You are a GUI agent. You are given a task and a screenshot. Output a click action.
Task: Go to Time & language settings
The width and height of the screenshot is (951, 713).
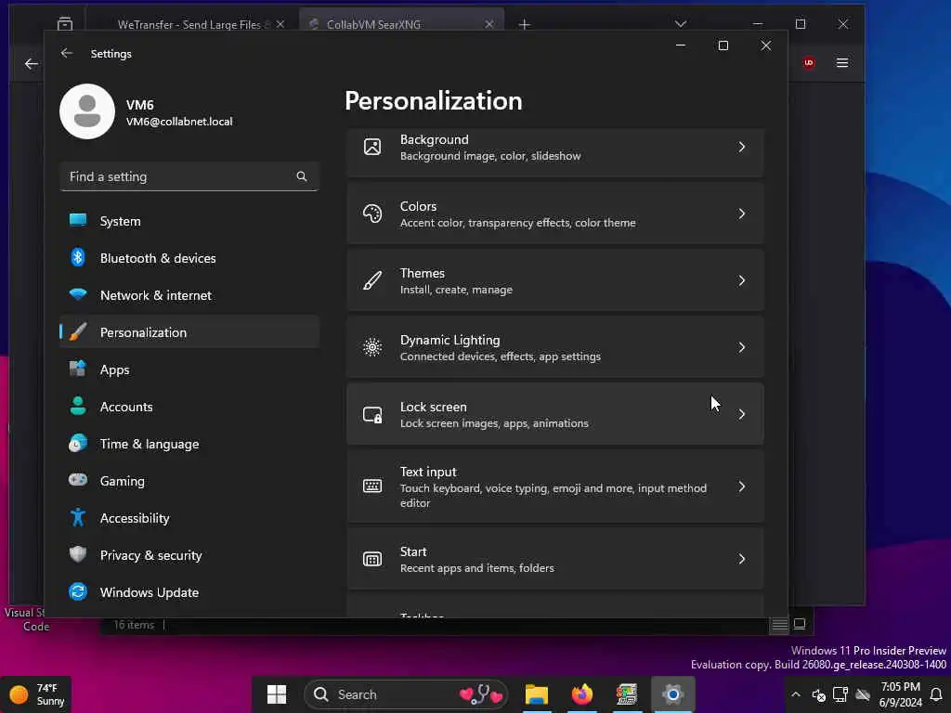coord(189,444)
